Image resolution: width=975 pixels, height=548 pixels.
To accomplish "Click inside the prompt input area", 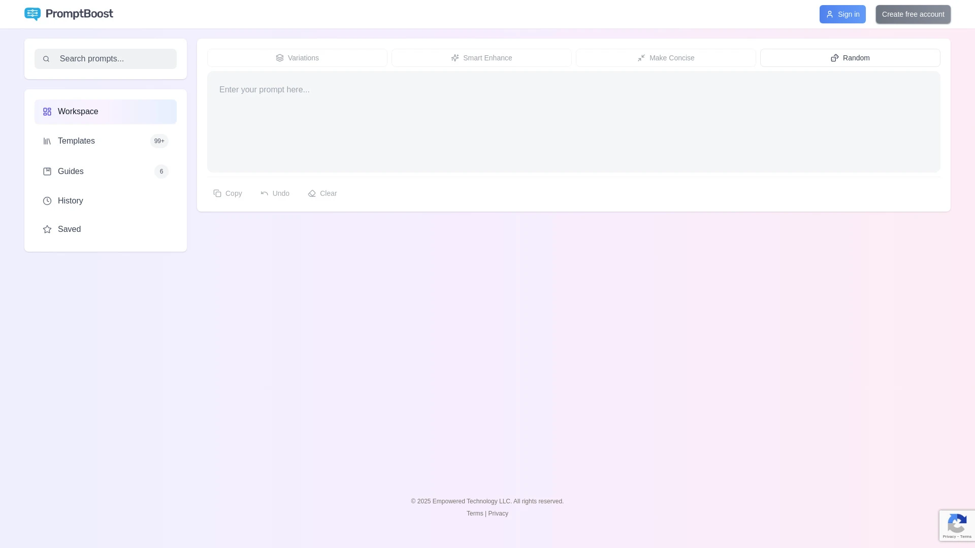I will (x=573, y=122).
